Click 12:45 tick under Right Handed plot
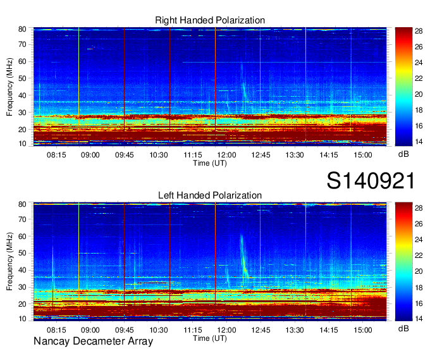430x349 pixels. pos(261,155)
